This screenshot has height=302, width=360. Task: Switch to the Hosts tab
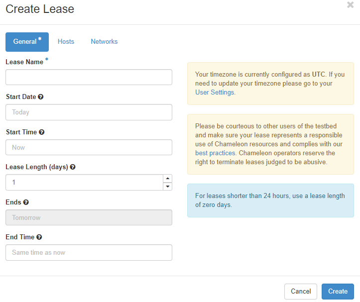[66, 42]
